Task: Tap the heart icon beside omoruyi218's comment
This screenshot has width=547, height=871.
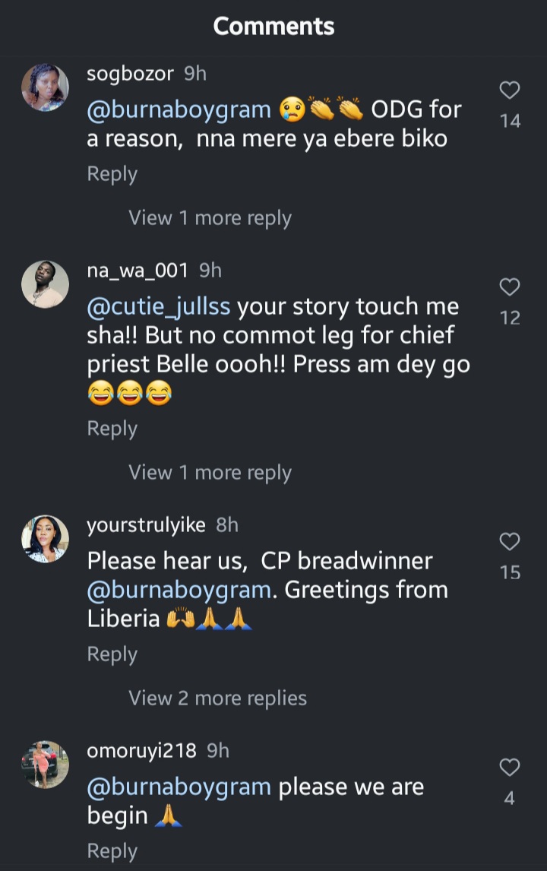Action: click(509, 768)
